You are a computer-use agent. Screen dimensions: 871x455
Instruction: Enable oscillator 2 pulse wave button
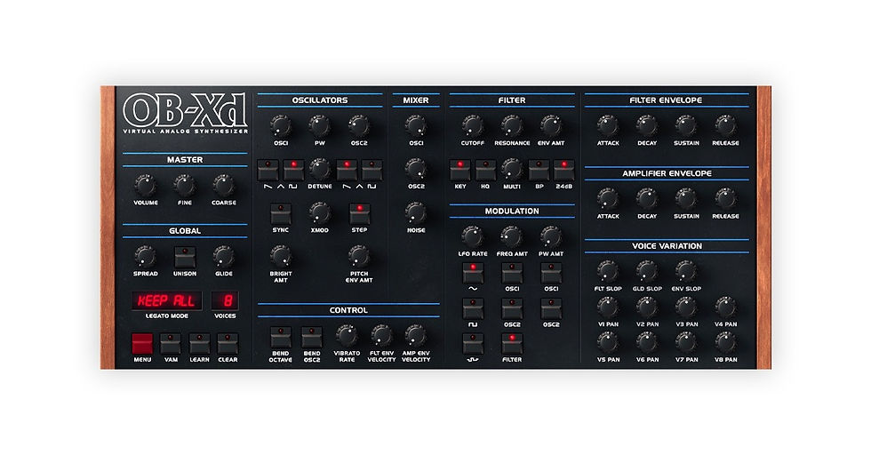[x=372, y=170]
